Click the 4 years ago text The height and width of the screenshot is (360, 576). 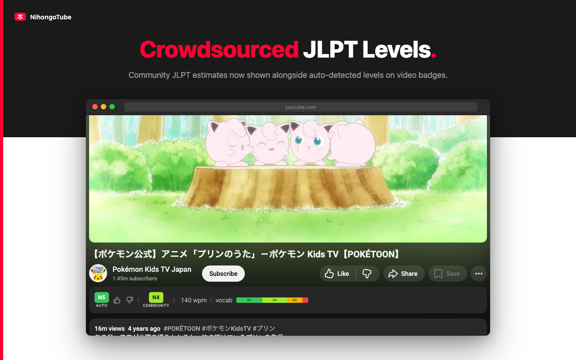coord(144,328)
